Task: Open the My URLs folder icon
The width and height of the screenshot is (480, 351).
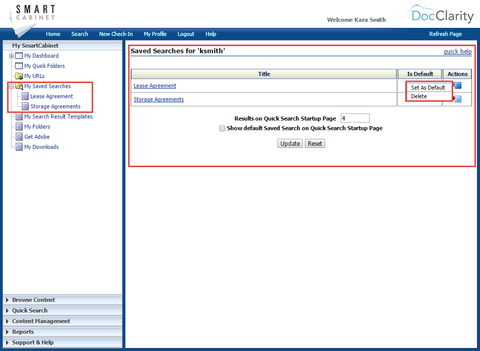Action: (19, 76)
